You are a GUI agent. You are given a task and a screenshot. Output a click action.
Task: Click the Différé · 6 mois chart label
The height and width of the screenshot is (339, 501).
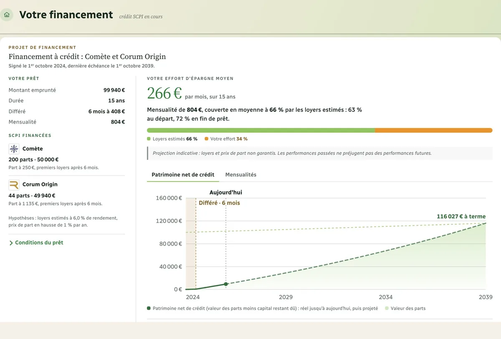[x=219, y=203]
